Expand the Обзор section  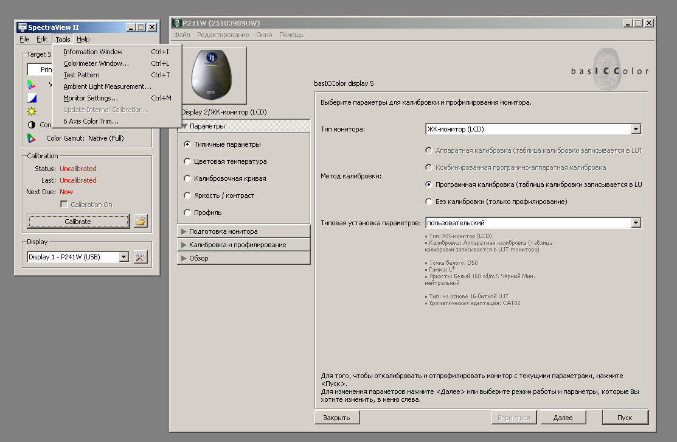(244, 258)
